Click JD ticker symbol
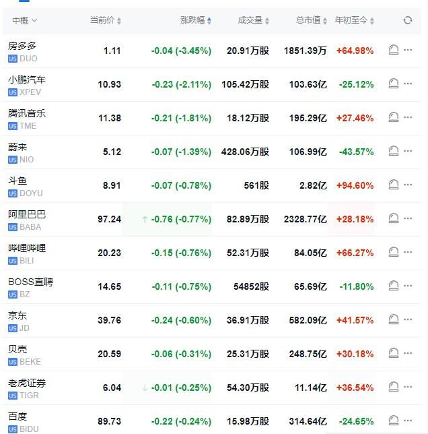428x434 pixels. tap(24, 328)
